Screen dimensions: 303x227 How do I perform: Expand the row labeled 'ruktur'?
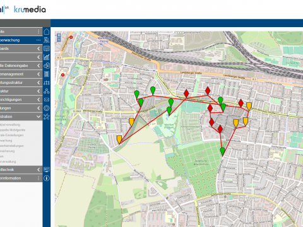[39, 91]
